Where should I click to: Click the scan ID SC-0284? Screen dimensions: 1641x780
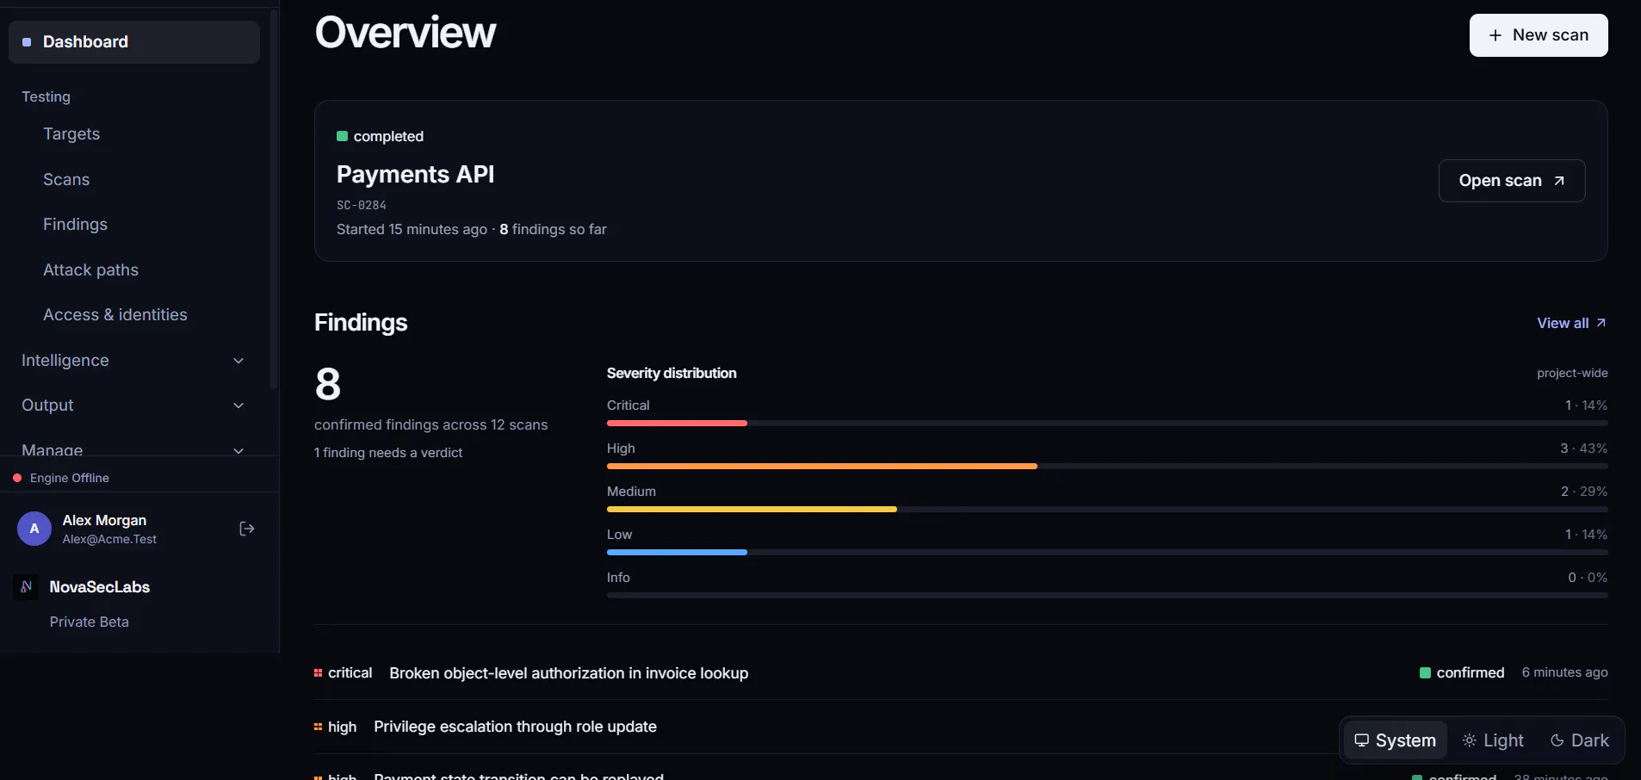click(x=362, y=205)
